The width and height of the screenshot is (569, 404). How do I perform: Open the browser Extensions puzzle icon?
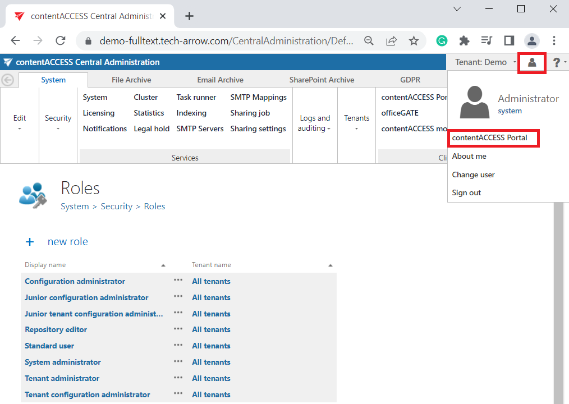tap(464, 41)
